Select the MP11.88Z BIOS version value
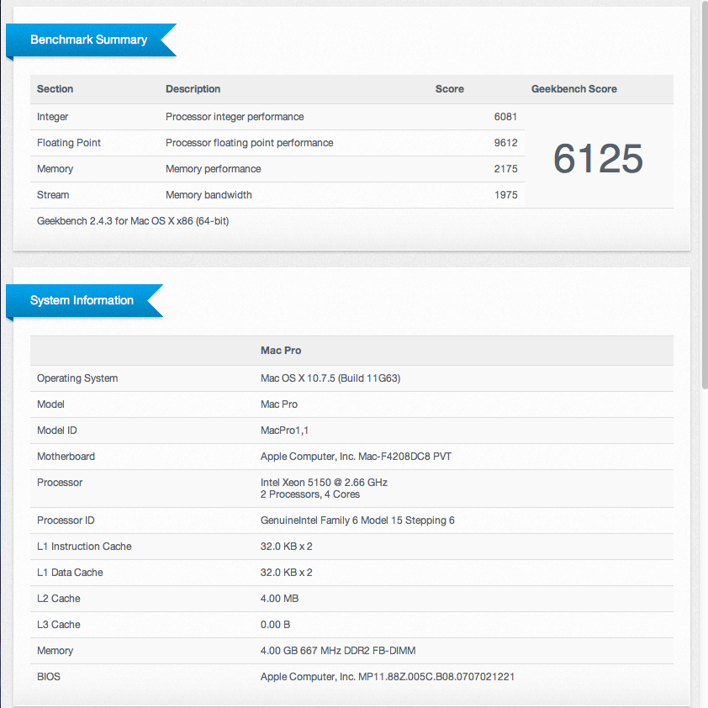This screenshot has width=708, height=708. 388,677
